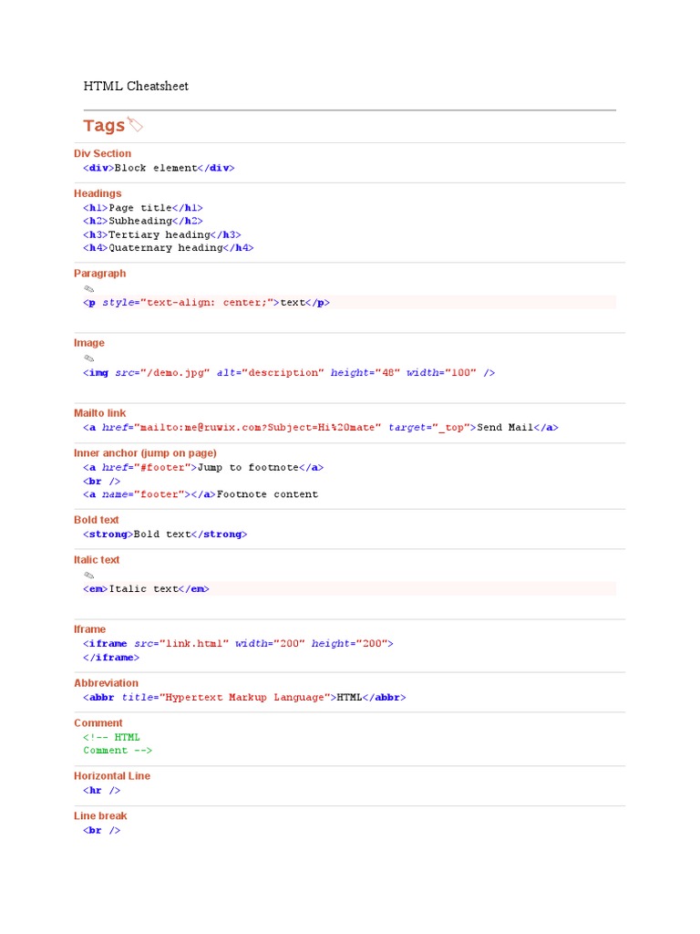Select the Bold text section heading
Viewport: 700px width, 934px height.
coord(97,520)
